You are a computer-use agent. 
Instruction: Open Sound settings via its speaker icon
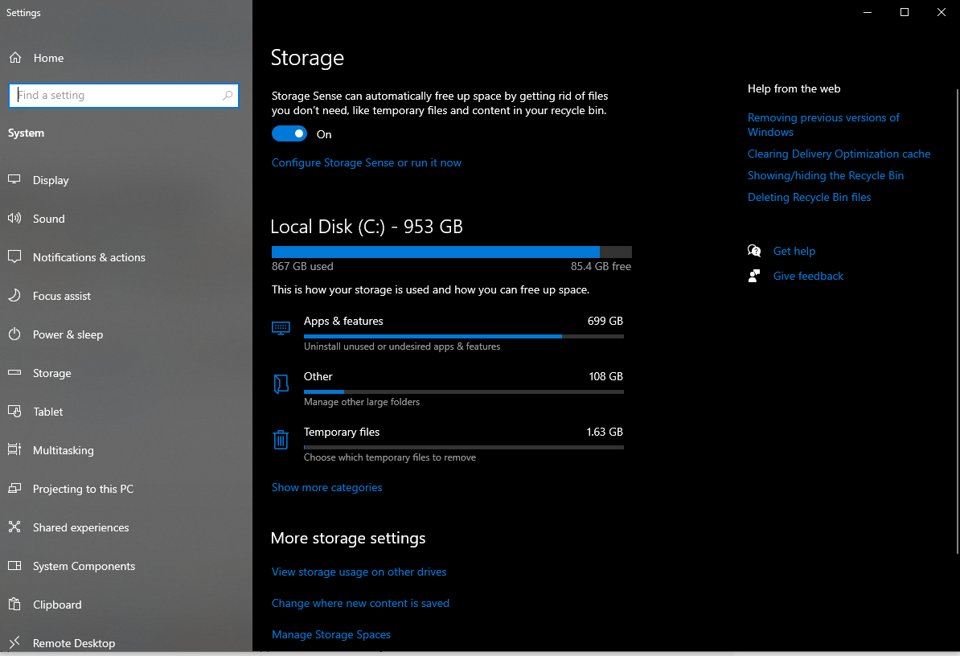14,219
